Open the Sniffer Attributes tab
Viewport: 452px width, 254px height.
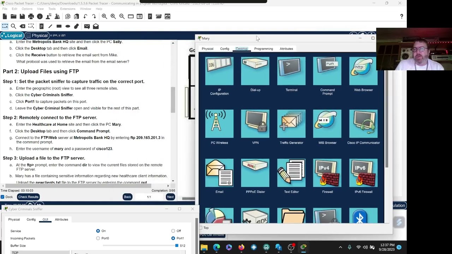tap(61, 219)
